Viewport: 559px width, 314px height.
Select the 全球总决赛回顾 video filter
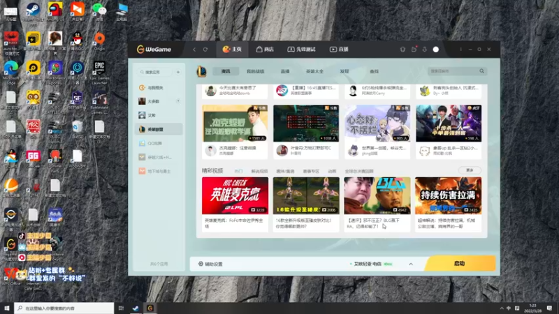point(359,171)
